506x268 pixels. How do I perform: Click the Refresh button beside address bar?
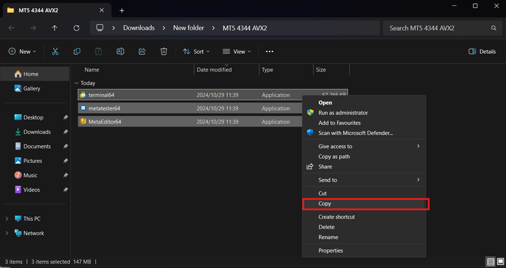coord(76,28)
